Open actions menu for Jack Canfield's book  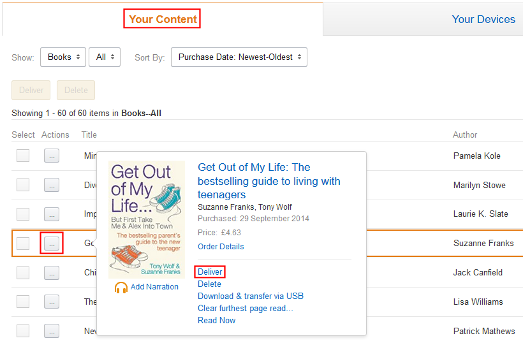(x=52, y=272)
